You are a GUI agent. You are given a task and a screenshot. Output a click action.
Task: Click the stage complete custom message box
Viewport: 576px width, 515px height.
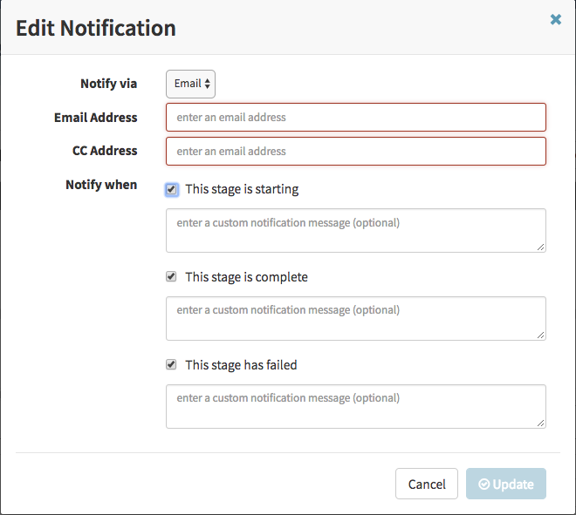click(356, 318)
